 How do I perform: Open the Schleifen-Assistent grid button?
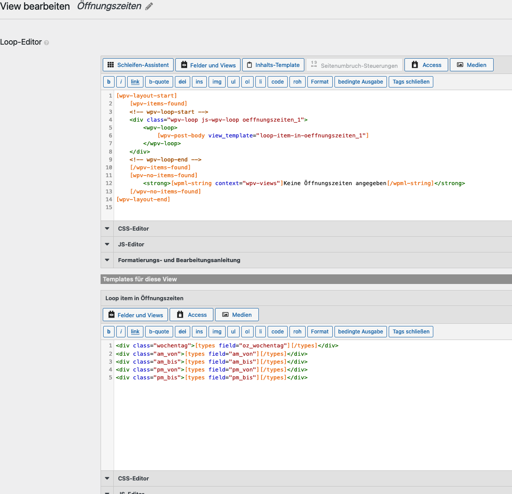pos(138,65)
